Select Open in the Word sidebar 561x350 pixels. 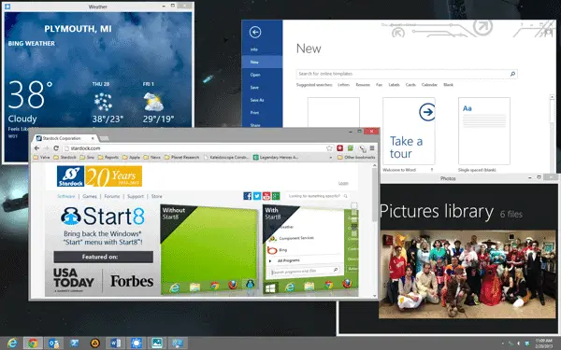coord(255,75)
